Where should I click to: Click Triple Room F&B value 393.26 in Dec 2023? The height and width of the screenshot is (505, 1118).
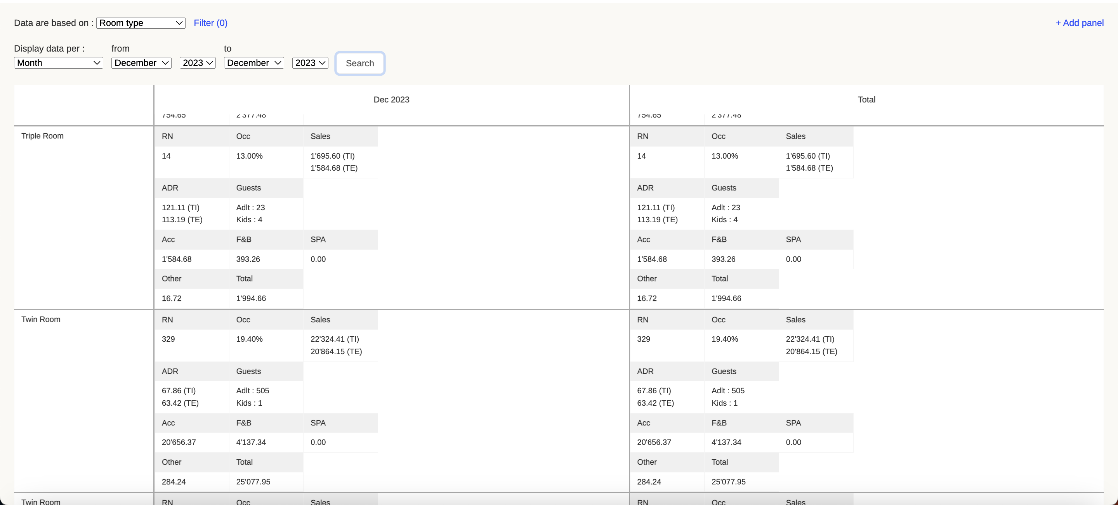tap(248, 259)
